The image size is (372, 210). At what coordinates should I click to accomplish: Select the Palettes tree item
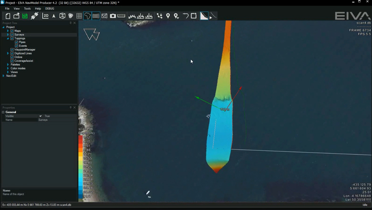pyautogui.click(x=15, y=64)
